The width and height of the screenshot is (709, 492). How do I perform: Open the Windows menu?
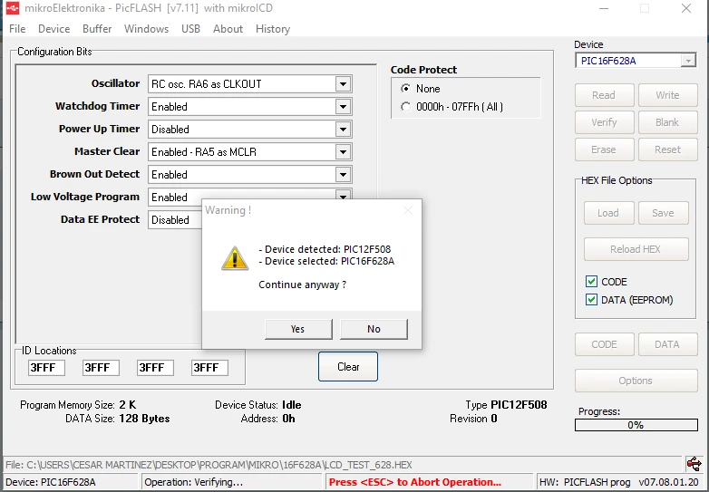pyautogui.click(x=146, y=29)
